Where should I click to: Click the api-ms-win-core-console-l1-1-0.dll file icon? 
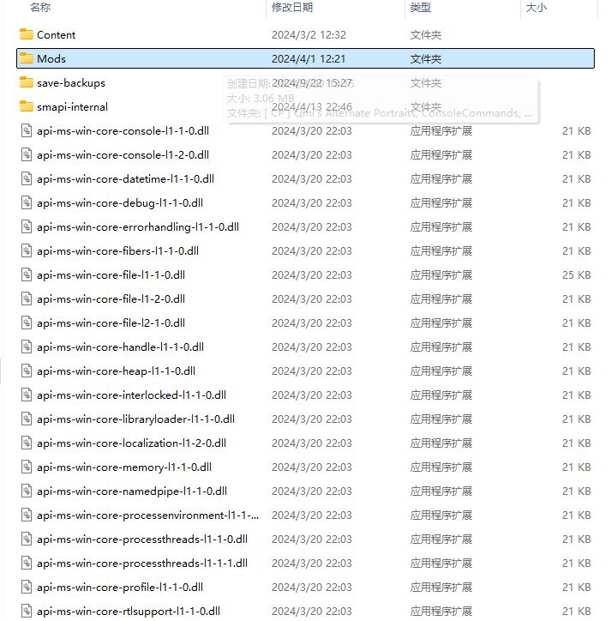(27, 130)
